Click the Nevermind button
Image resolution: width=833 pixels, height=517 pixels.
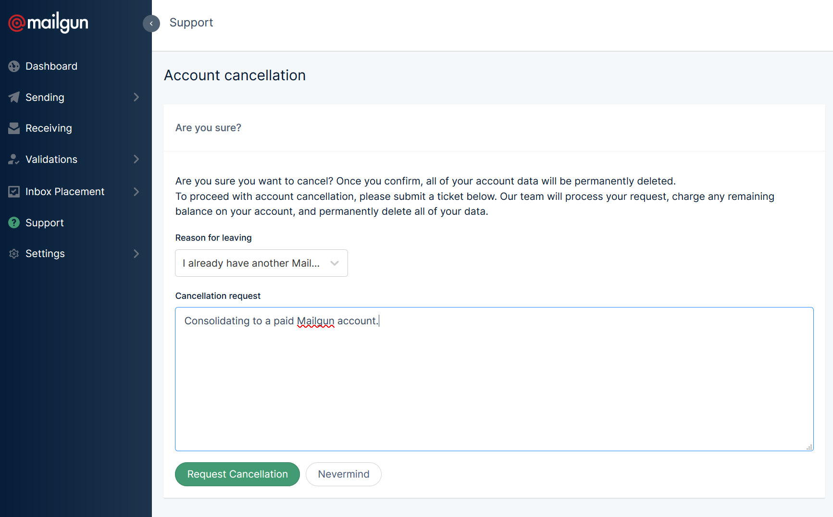click(x=344, y=474)
